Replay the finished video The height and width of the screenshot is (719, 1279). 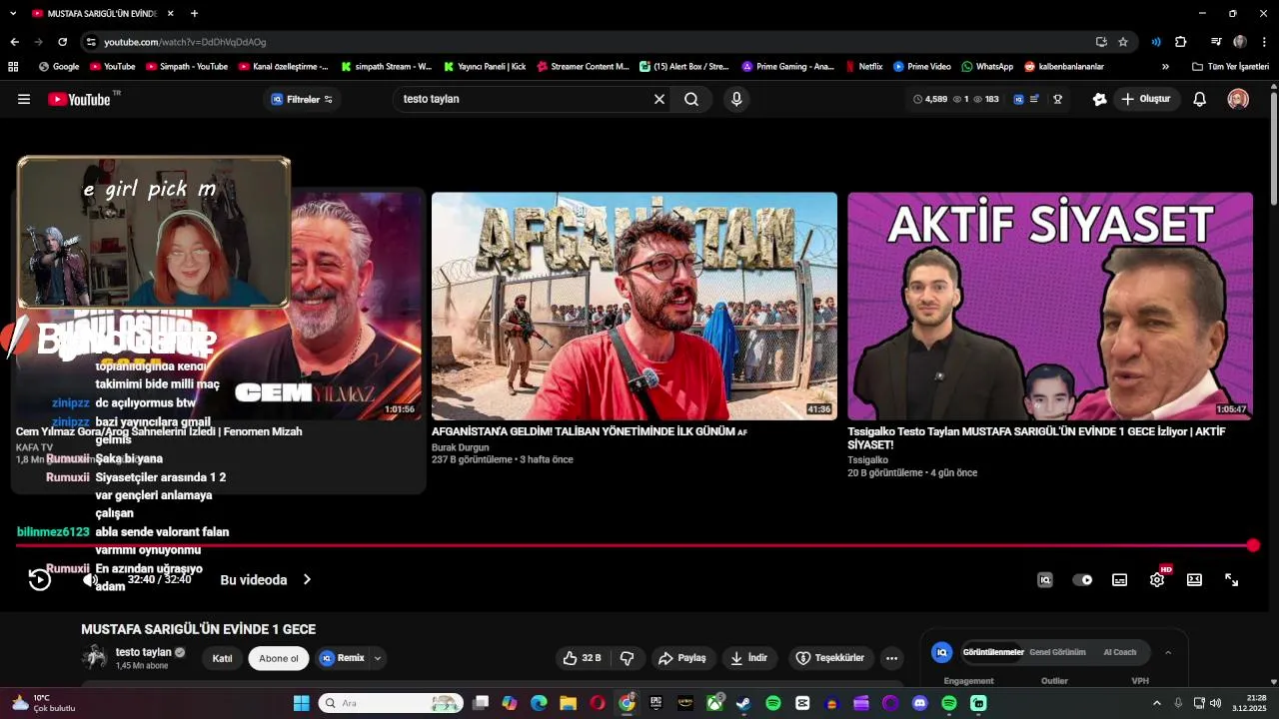(39, 579)
